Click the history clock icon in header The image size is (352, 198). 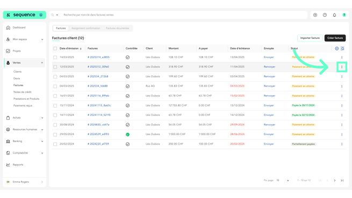[x=325, y=15]
